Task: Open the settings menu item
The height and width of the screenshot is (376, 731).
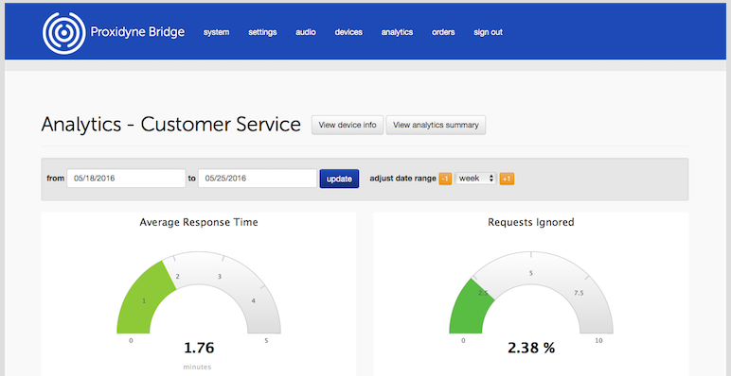Action: point(262,32)
